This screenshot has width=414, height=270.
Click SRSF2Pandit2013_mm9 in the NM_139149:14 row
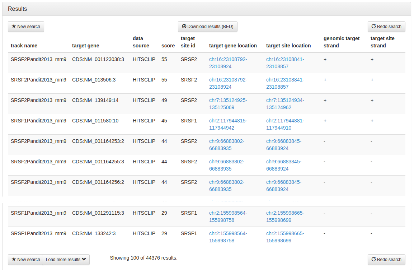38,100
